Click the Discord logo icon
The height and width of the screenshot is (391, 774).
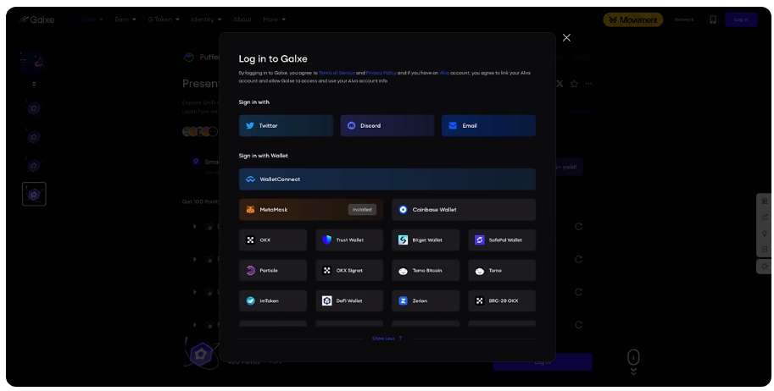point(352,126)
